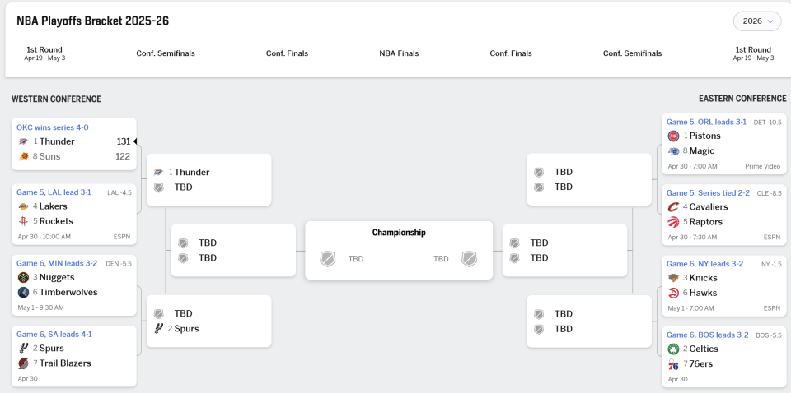Click the Nuggets team logo

pyautogui.click(x=23, y=277)
